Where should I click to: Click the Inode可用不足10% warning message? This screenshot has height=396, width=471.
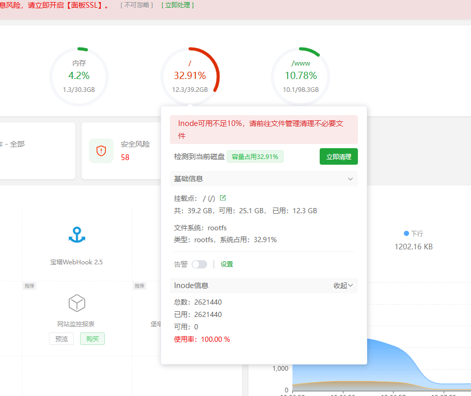(264, 130)
